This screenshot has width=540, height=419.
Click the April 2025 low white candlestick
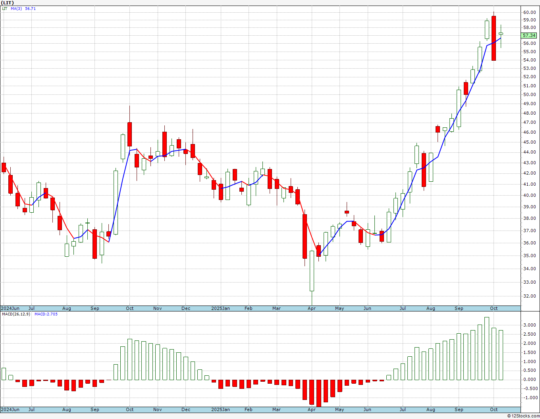312,271
